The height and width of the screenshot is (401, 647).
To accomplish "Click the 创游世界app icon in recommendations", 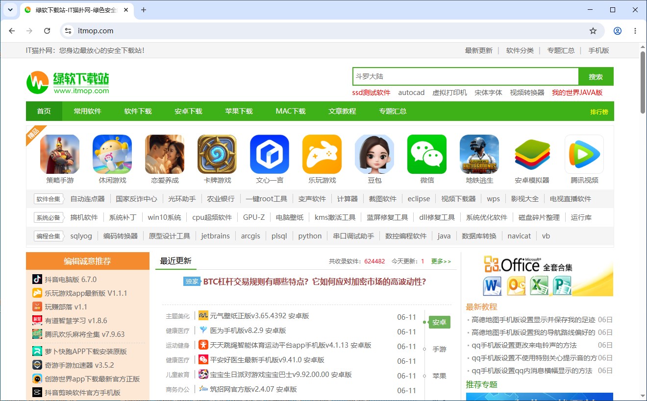I will tap(37, 378).
